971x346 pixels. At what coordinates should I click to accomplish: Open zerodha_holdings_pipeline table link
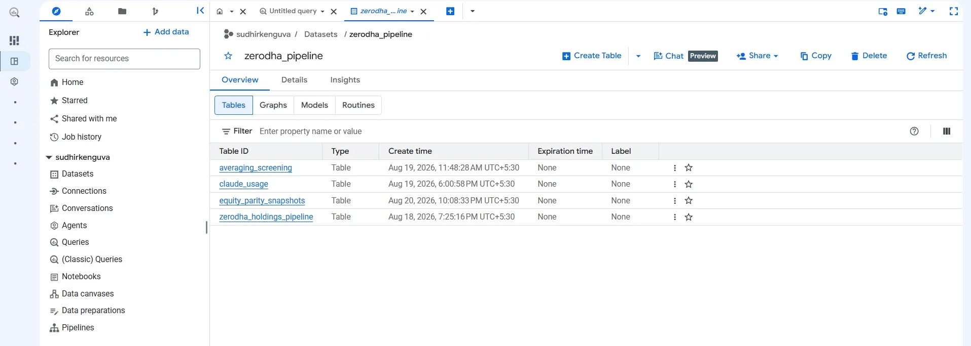click(x=266, y=217)
